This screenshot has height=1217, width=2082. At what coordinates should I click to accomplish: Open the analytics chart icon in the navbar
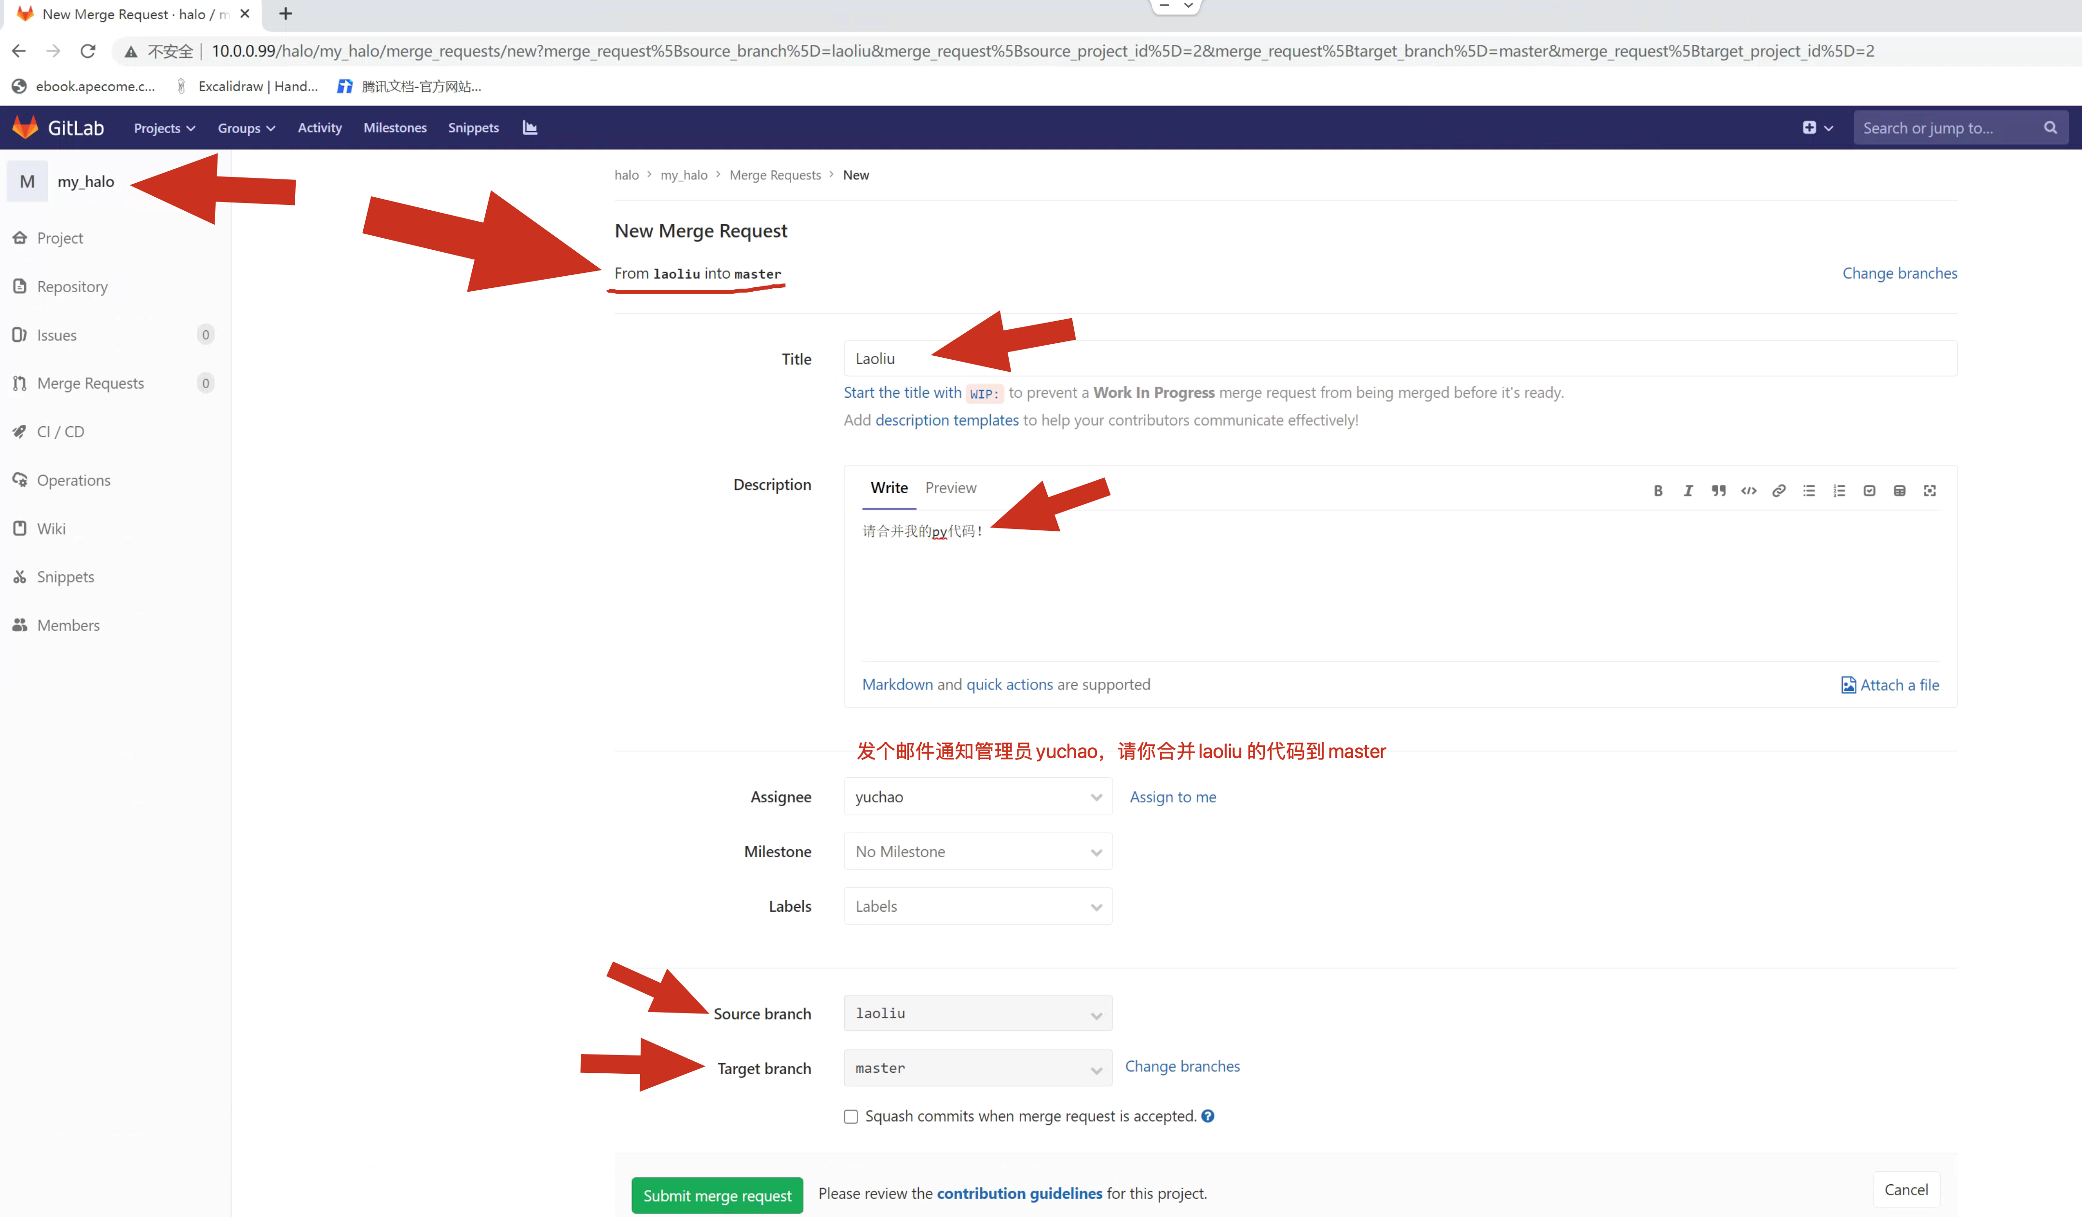(530, 127)
